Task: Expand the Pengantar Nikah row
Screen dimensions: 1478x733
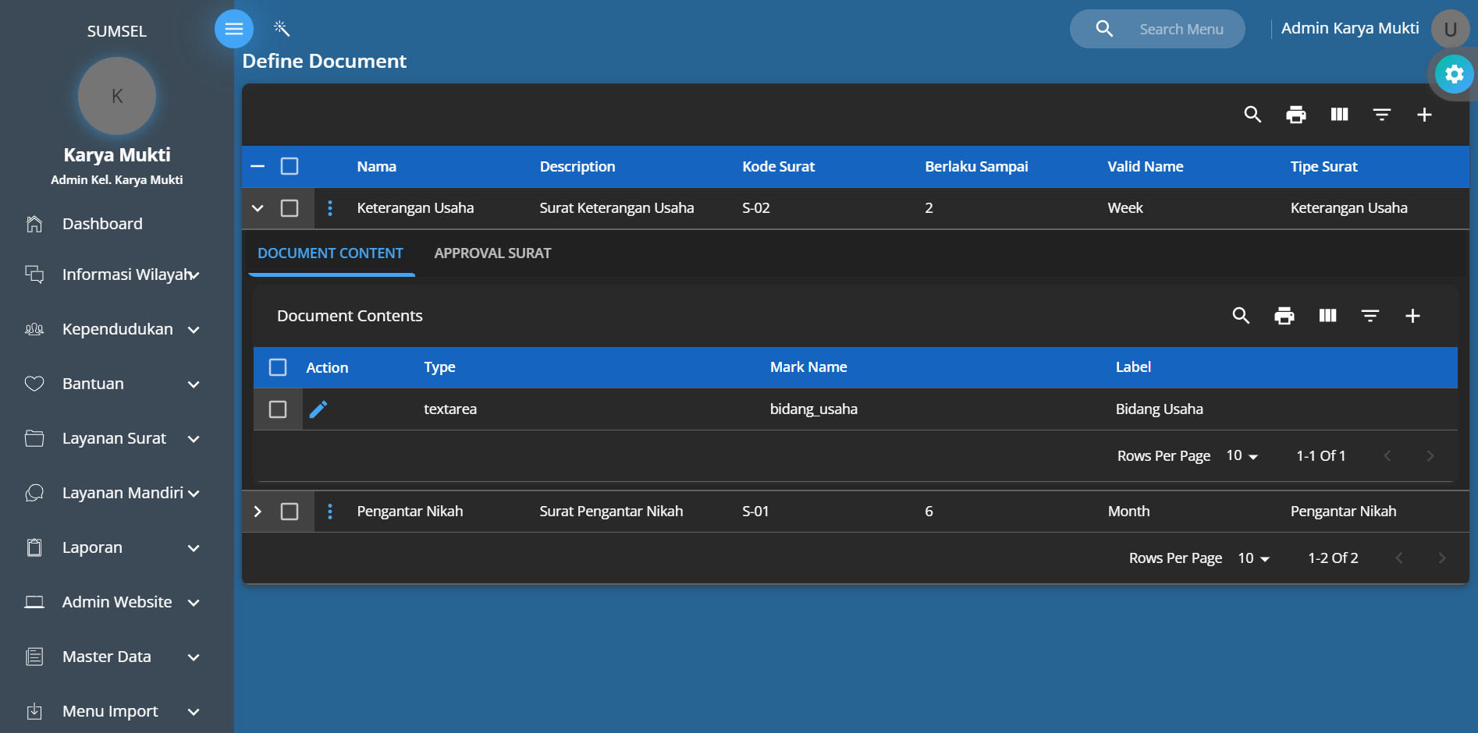Action: pos(258,512)
